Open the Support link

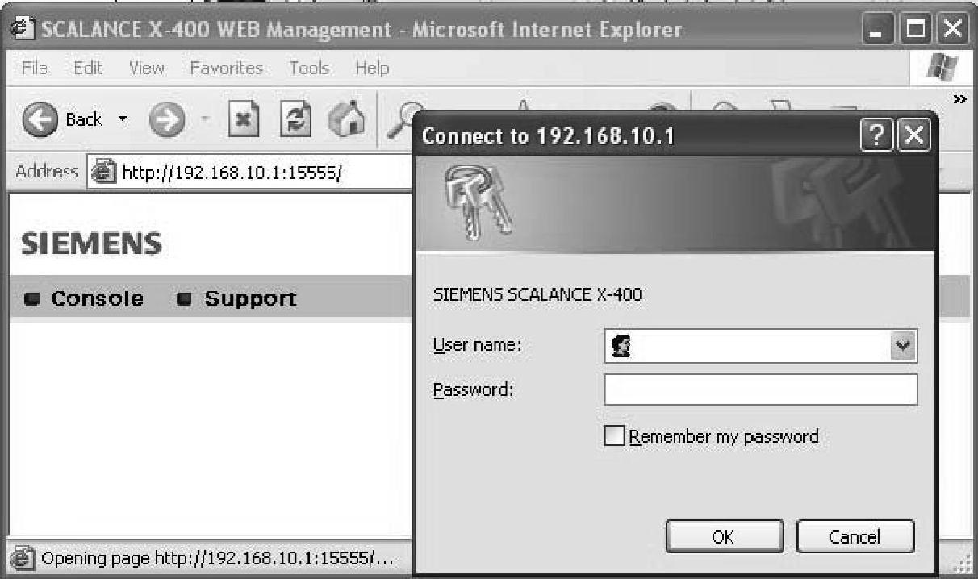pos(250,299)
